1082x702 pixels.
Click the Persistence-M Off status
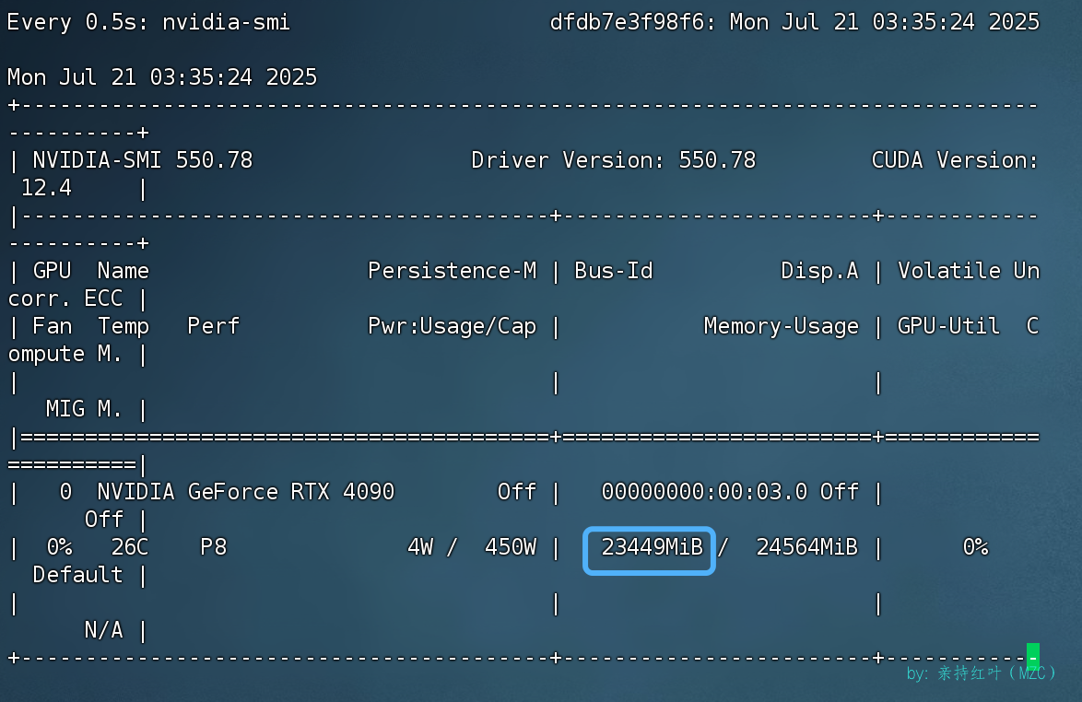pyautogui.click(x=517, y=492)
